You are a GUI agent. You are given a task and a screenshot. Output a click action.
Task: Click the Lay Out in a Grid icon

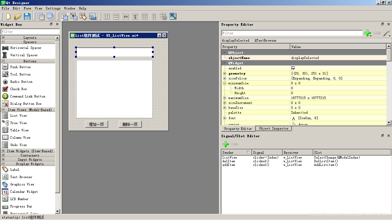(x=145, y=16)
